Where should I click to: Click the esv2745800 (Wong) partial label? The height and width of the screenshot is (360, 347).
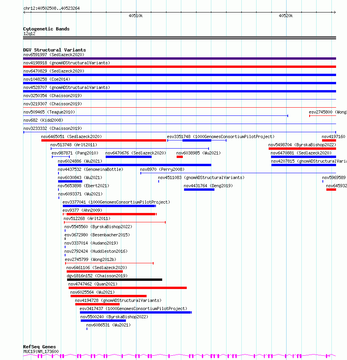[x=328, y=112]
